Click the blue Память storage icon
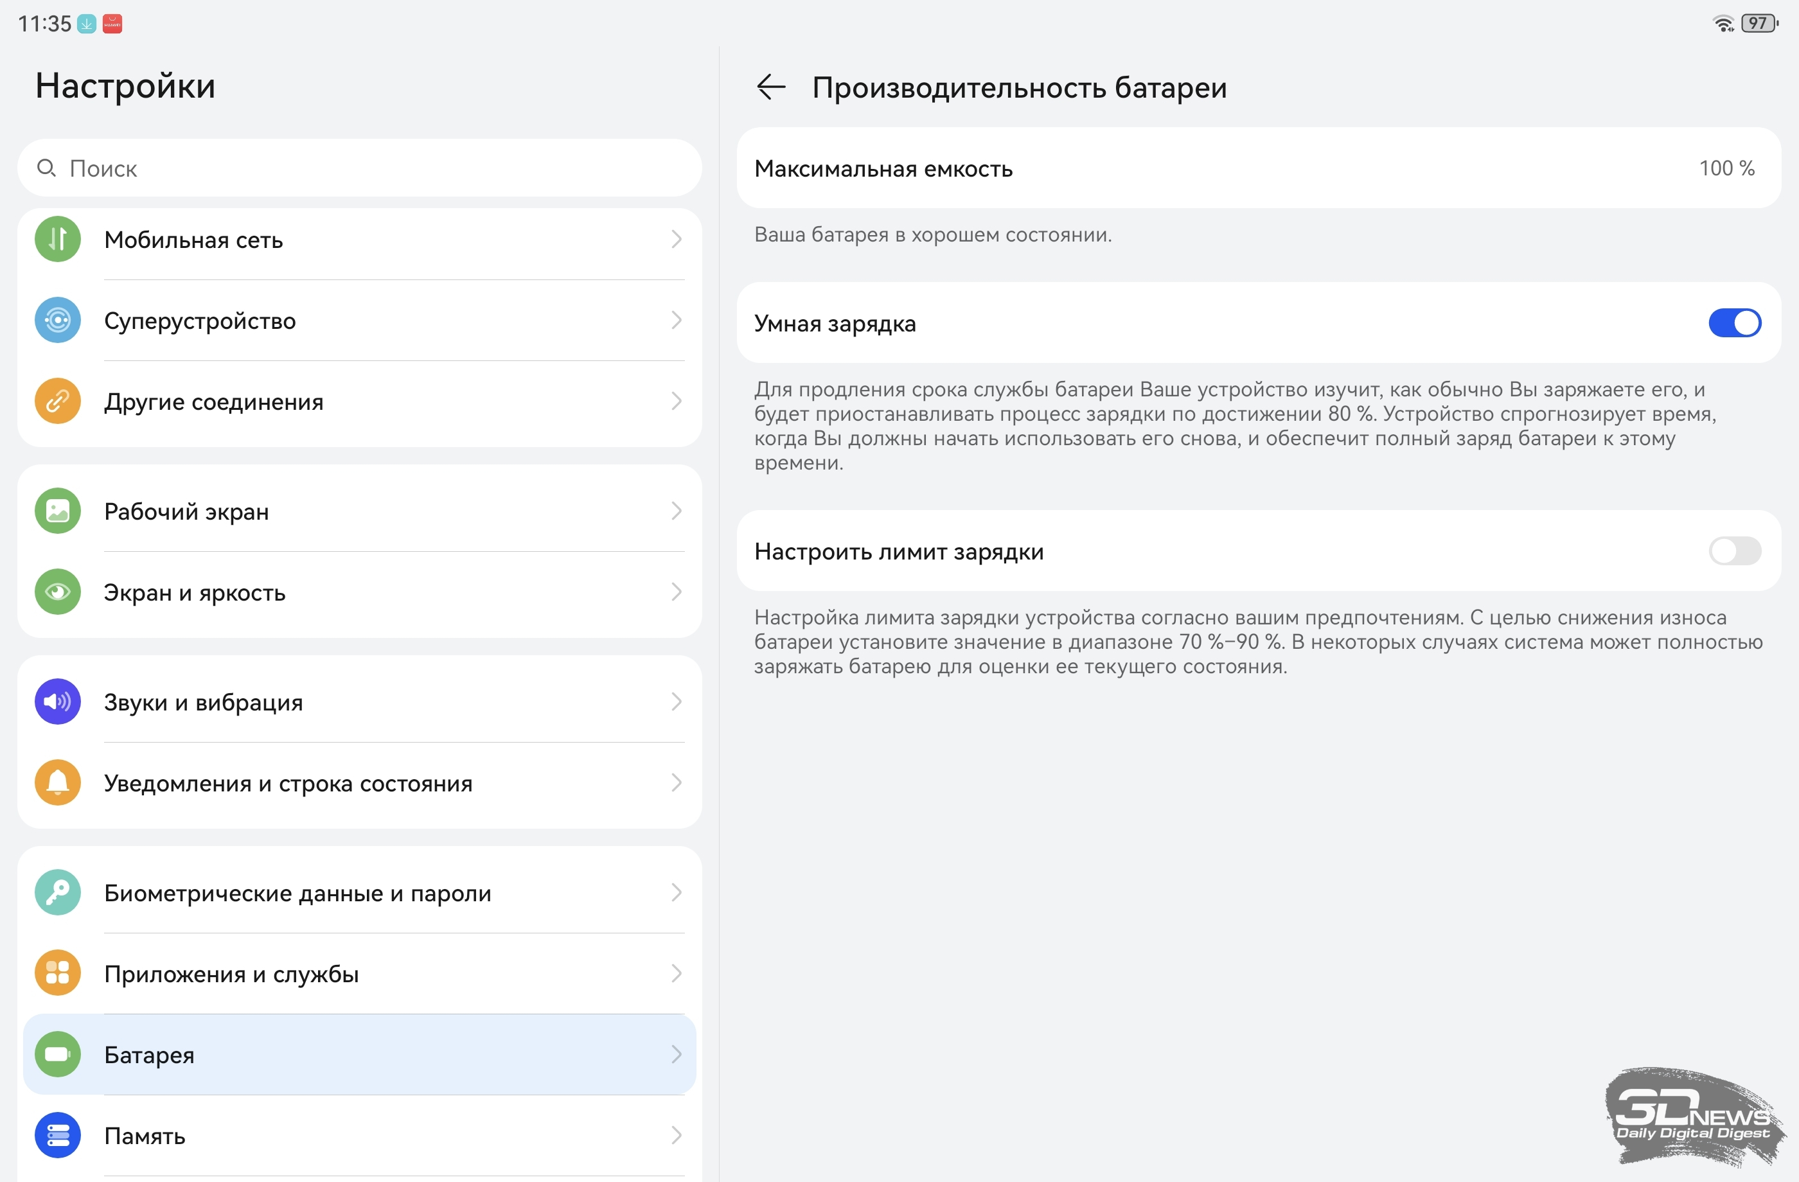Screen dimensions: 1799x1182 pyautogui.click(x=57, y=1135)
